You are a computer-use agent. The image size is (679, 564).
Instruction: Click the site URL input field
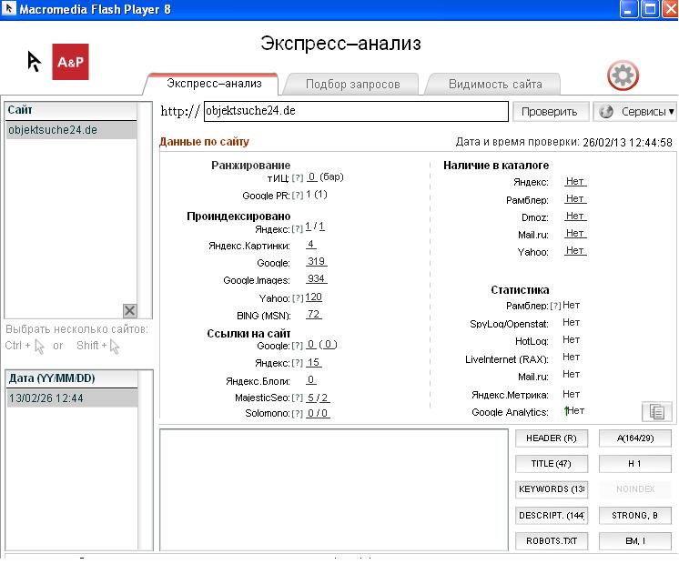356,111
